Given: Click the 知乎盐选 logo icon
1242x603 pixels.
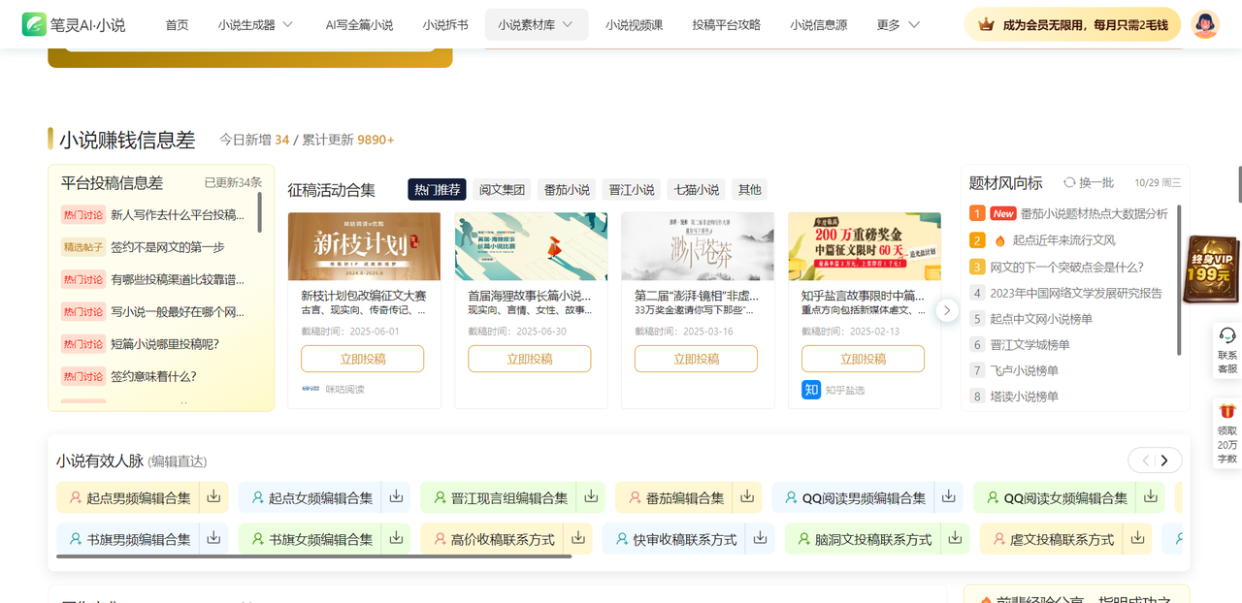Looking at the screenshot, I should (811, 389).
